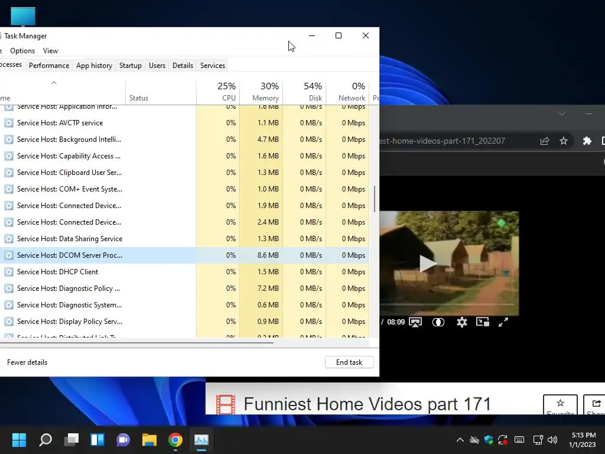Select Service Host: Diagnostic System... row
This screenshot has width=605, height=454.
click(x=184, y=305)
